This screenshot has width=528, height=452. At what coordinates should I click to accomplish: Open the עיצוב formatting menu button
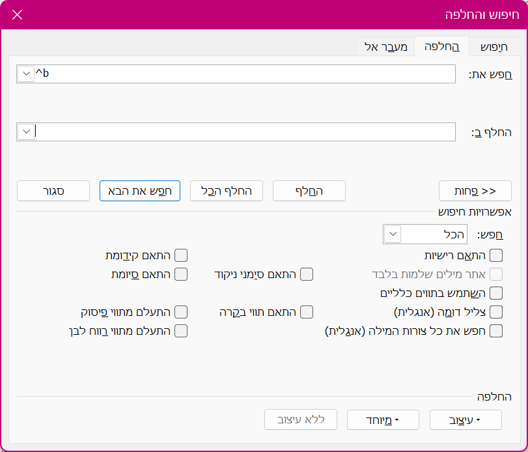click(465, 420)
